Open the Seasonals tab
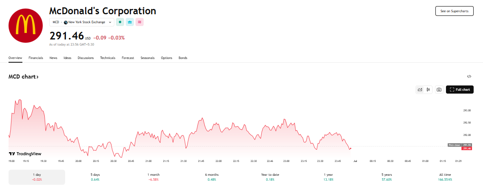The image size is (483, 188). tap(148, 58)
